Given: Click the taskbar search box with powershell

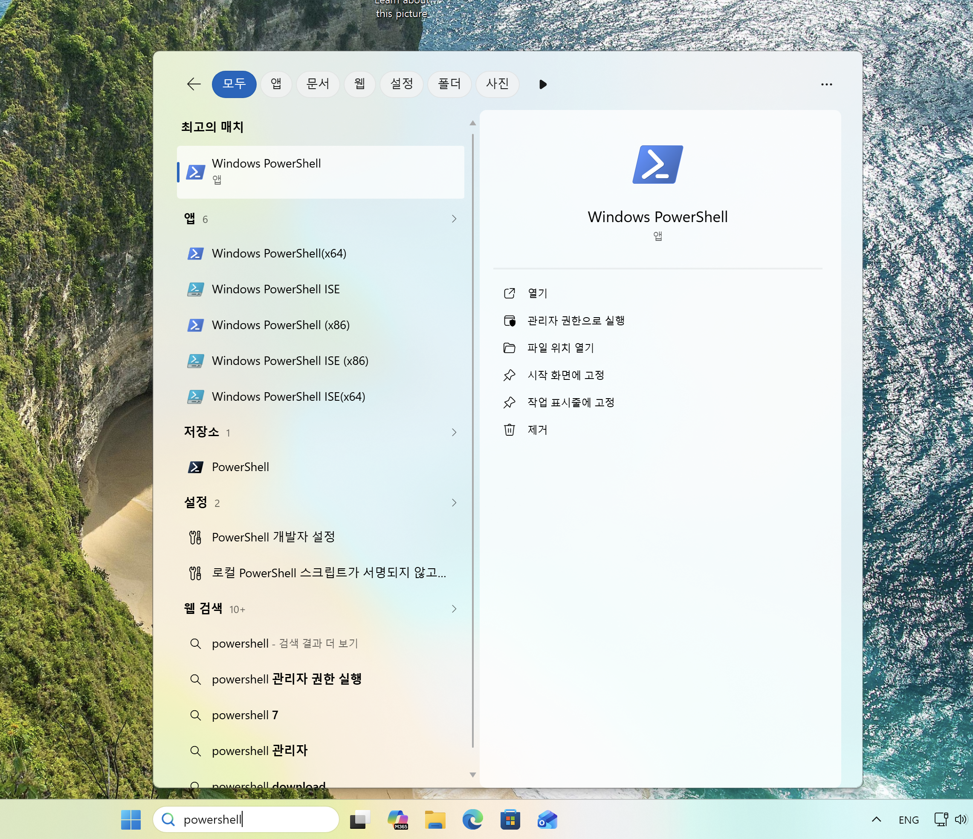Looking at the screenshot, I should click(246, 820).
